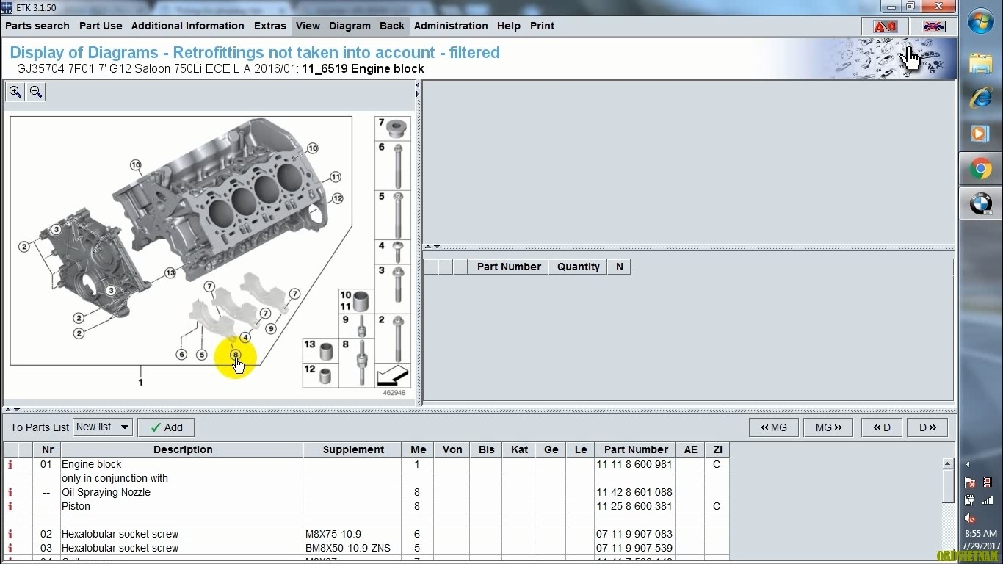Click callout 13 in engine diagram
Viewport: 1003px width, 564px height.
170,273
